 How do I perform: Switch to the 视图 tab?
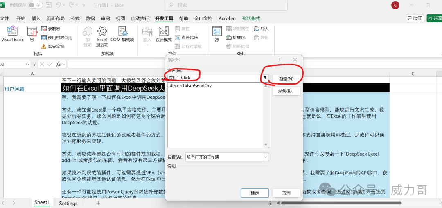(120, 18)
